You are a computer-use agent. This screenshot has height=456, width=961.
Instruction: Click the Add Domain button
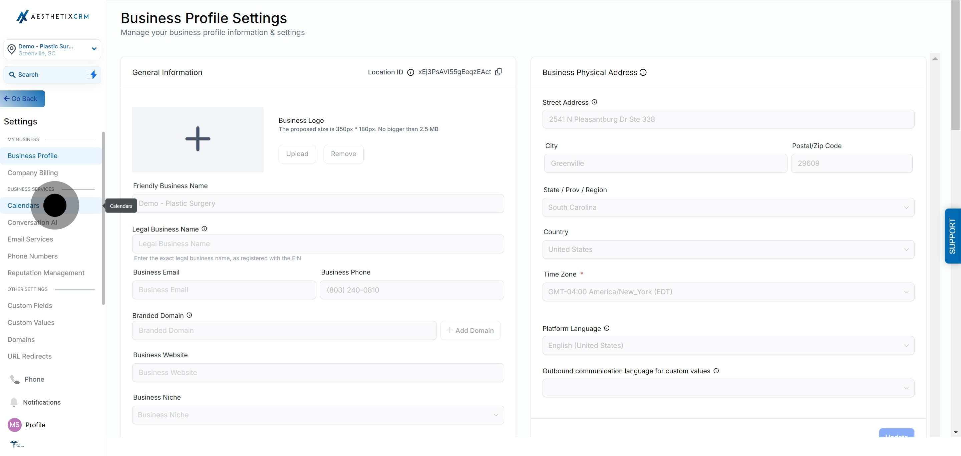(470, 330)
